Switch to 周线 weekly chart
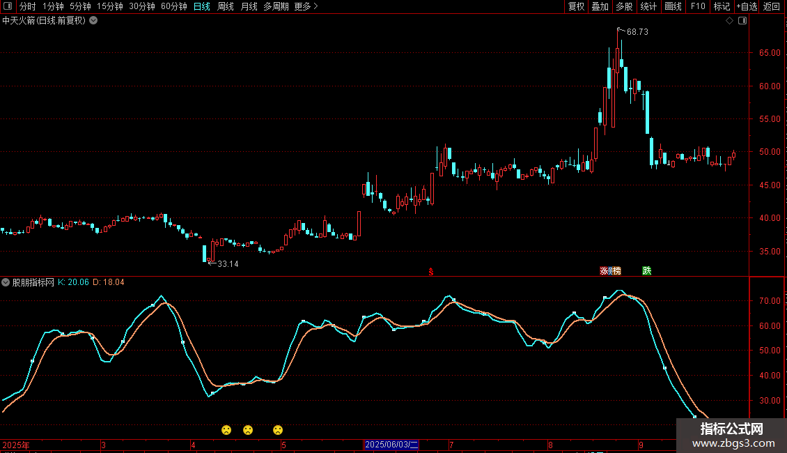 pyautogui.click(x=226, y=6)
